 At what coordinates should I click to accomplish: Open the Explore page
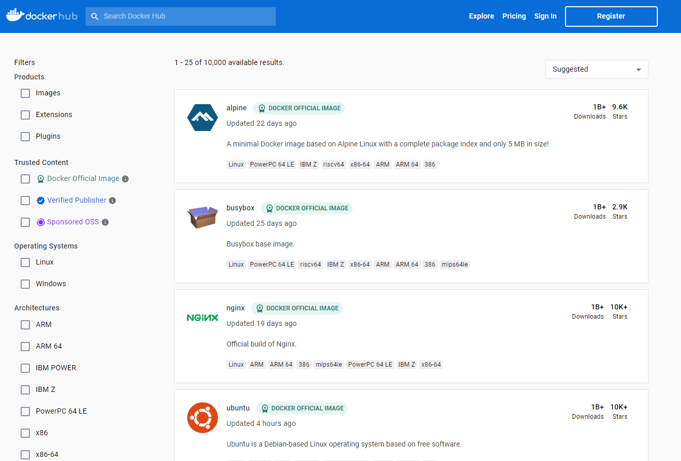click(x=481, y=17)
